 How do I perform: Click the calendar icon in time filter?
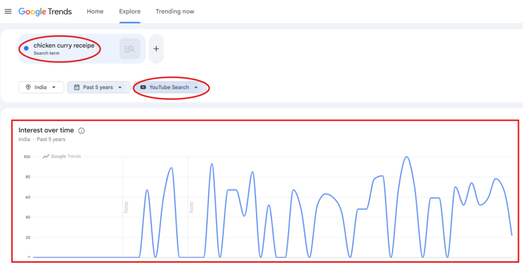77,87
